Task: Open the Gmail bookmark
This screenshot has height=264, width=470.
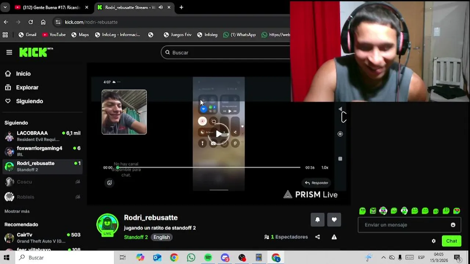Action: click(x=28, y=35)
